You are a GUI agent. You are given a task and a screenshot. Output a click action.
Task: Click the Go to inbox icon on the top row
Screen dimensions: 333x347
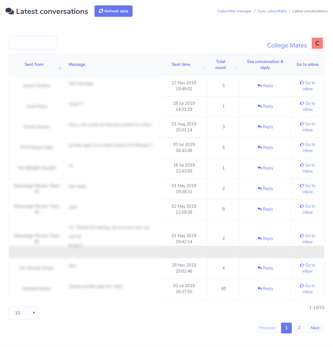pos(302,83)
